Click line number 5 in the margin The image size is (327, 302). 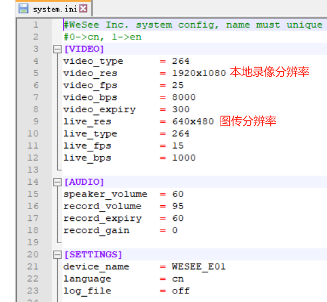pos(36,73)
